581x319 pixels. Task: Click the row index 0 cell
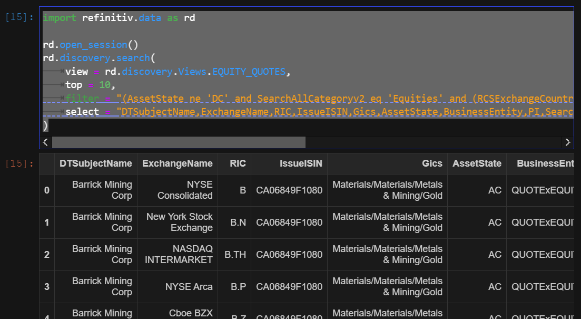coord(47,190)
